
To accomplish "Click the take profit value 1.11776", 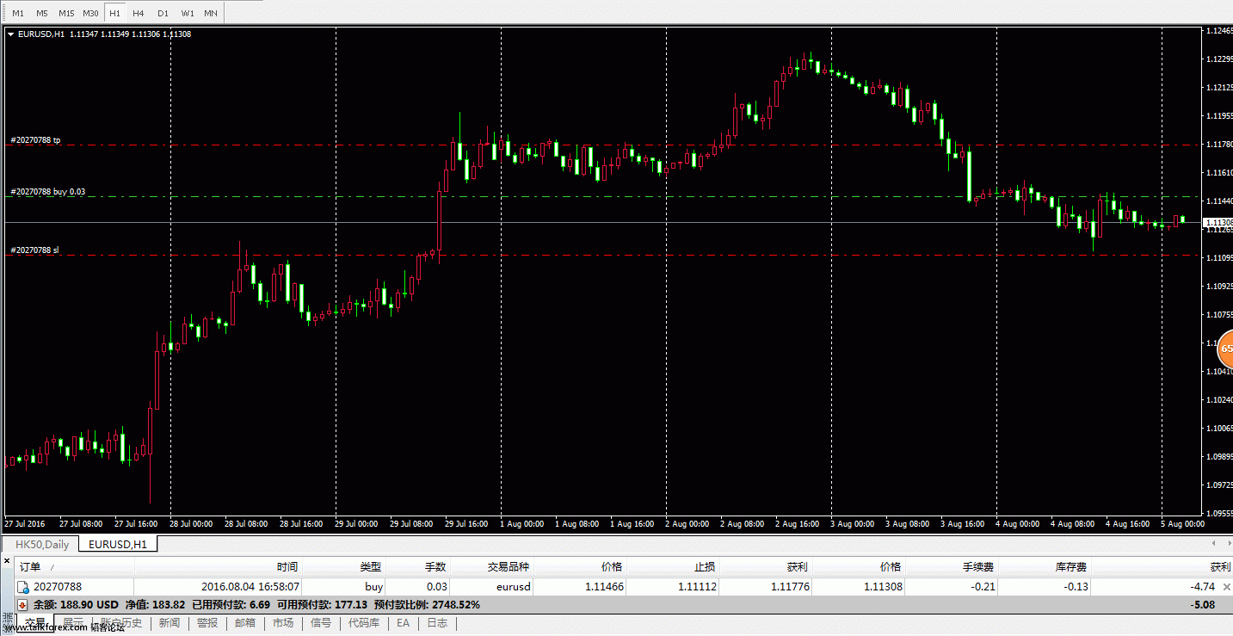I will tap(790, 587).
